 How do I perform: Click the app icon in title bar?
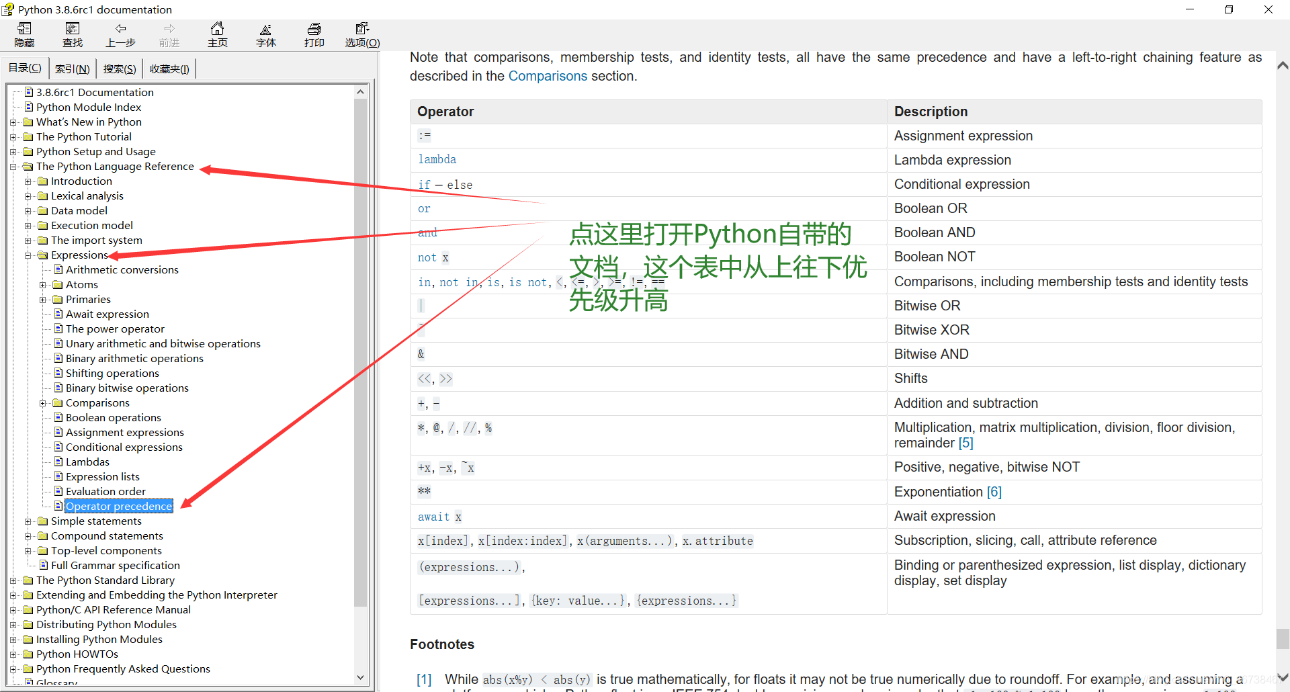(x=8, y=9)
